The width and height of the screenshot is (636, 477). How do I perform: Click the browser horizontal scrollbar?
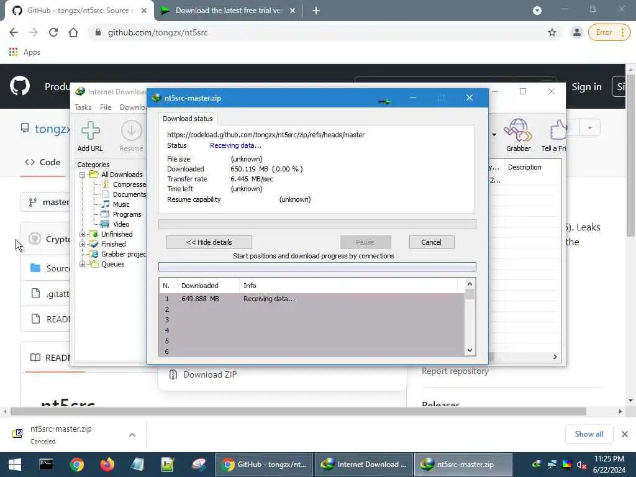point(298,411)
